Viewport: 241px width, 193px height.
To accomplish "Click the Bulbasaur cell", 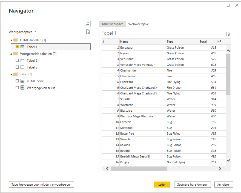I will [x=143, y=47].
